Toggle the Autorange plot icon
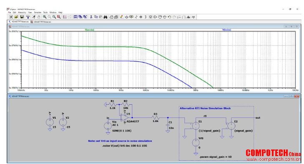Image resolution: width=304 pixels, height=164 pixels. point(65,17)
